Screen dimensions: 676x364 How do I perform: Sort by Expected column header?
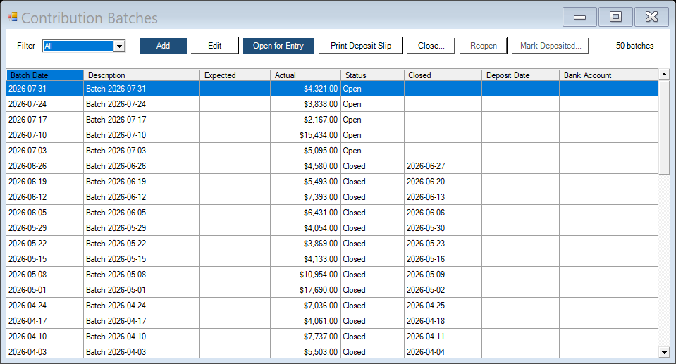[235, 75]
